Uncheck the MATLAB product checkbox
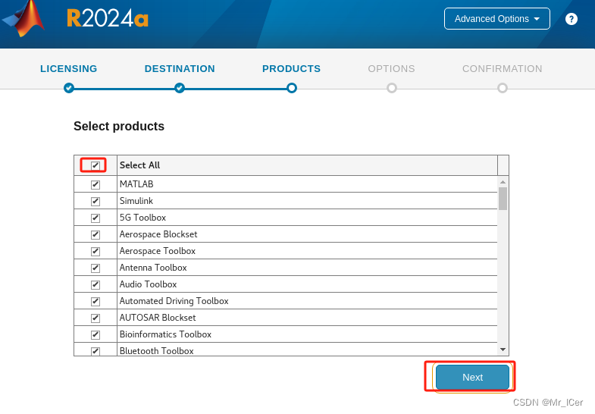 (x=96, y=185)
